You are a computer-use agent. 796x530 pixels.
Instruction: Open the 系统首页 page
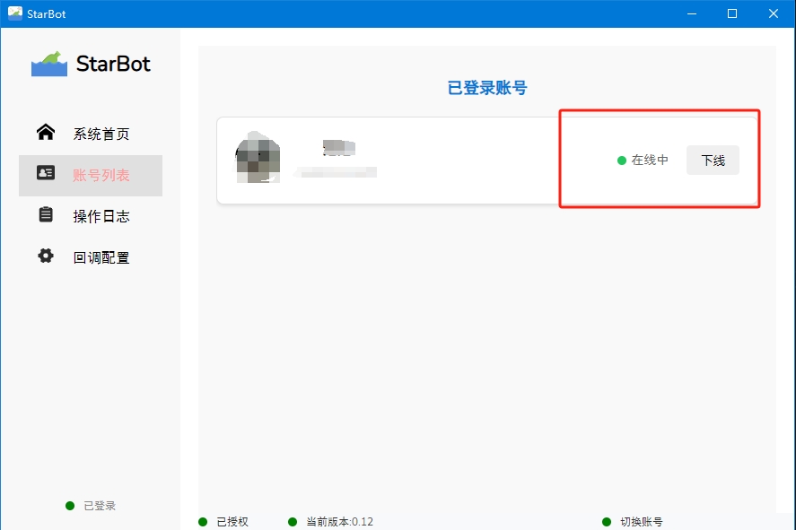[101, 135]
